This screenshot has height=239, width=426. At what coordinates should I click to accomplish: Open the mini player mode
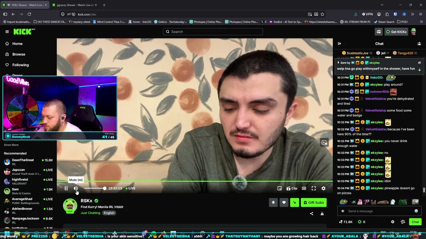[280, 188]
